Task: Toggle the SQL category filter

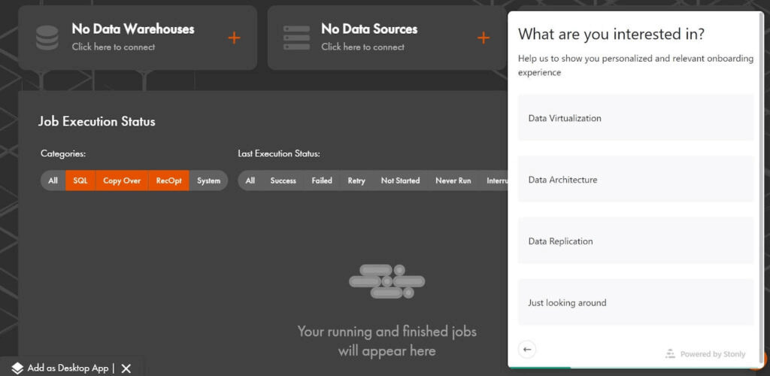Action: pos(80,180)
